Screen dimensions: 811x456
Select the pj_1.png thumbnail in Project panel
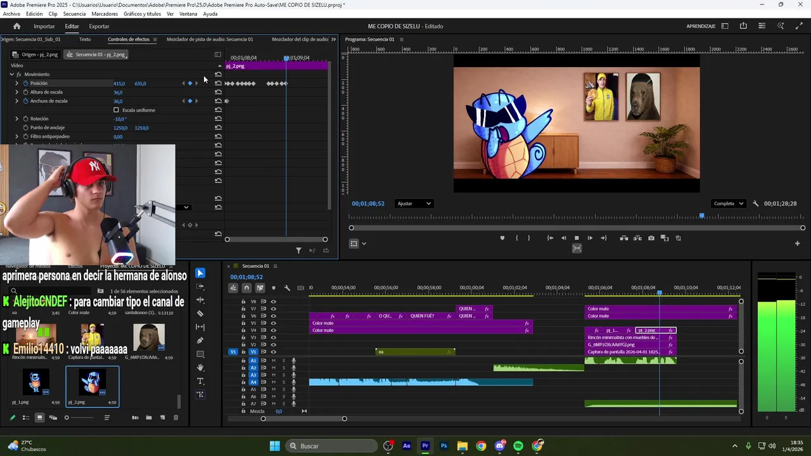point(35,382)
